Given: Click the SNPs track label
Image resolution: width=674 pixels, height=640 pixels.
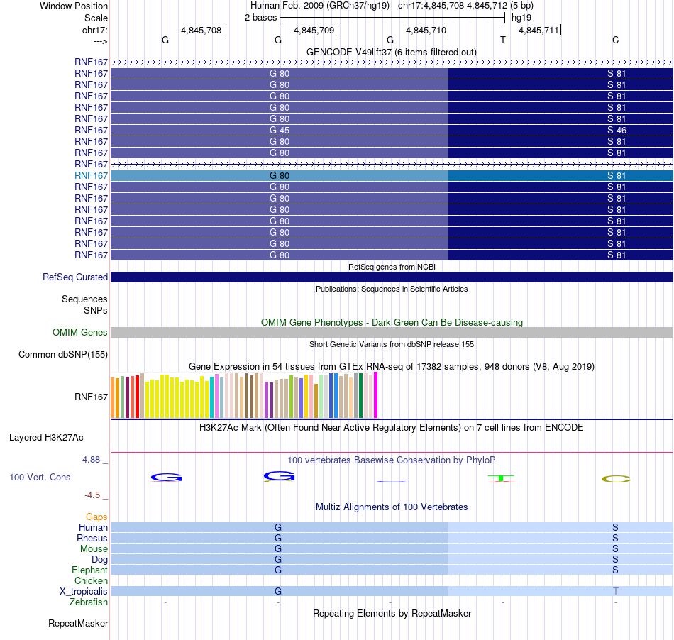Looking at the screenshot, I should pyautogui.click(x=96, y=310).
